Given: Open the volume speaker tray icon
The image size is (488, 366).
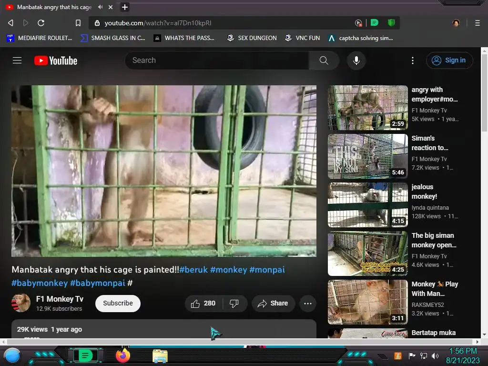Looking at the screenshot, I should pyautogui.click(x=435, y=356).
